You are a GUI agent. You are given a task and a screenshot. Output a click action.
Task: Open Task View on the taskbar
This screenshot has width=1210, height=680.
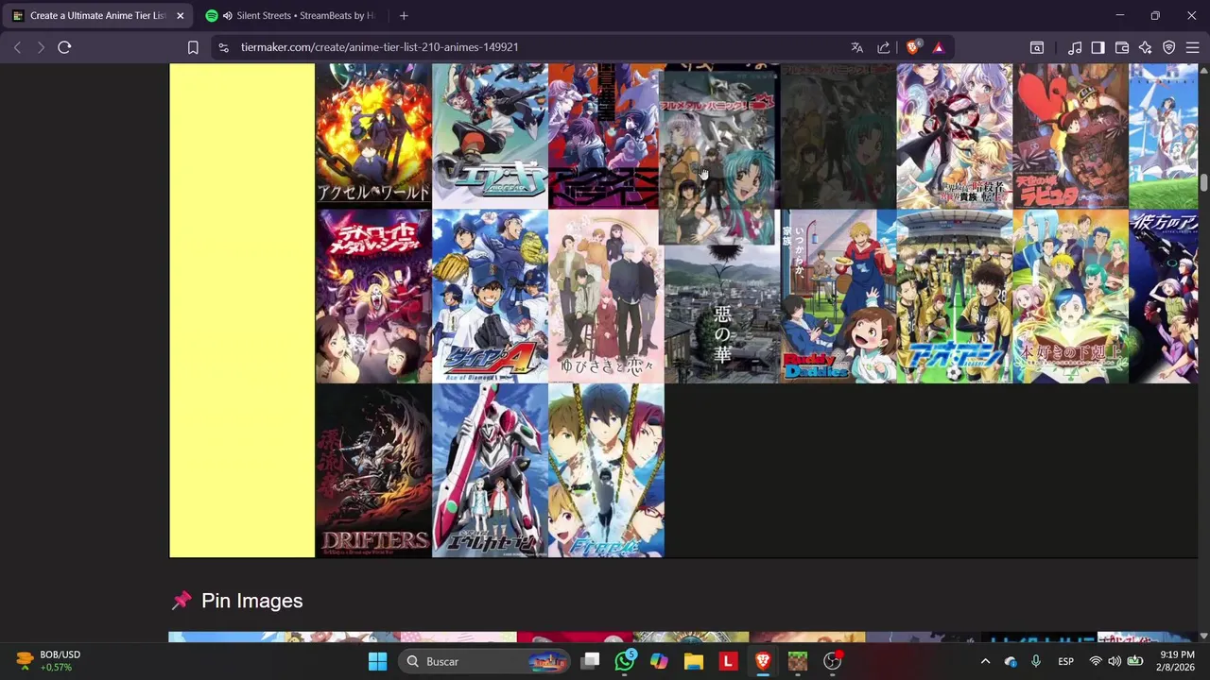[x=590, y=661]
